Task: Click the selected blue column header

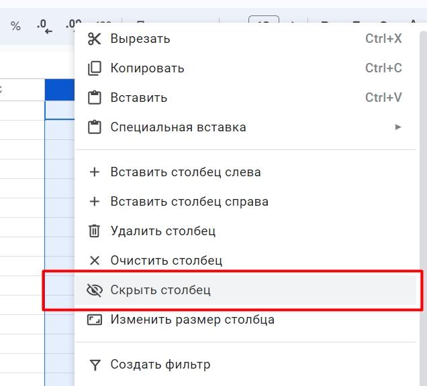Action: click(x=59, y=90)
